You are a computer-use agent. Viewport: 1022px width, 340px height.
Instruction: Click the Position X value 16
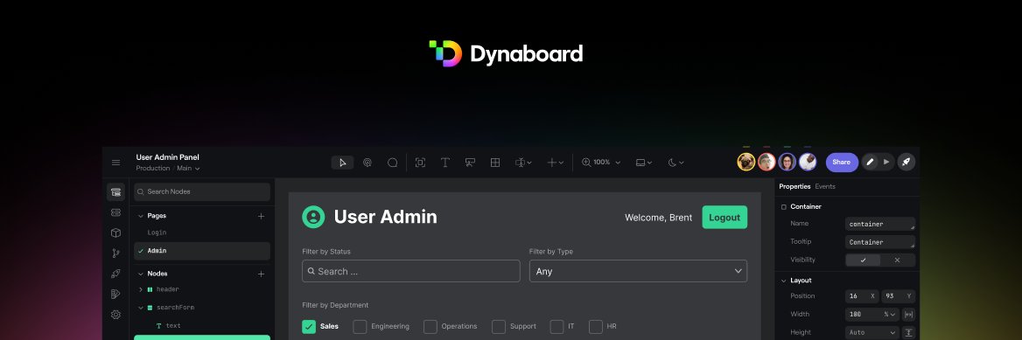tap(862, 296)
